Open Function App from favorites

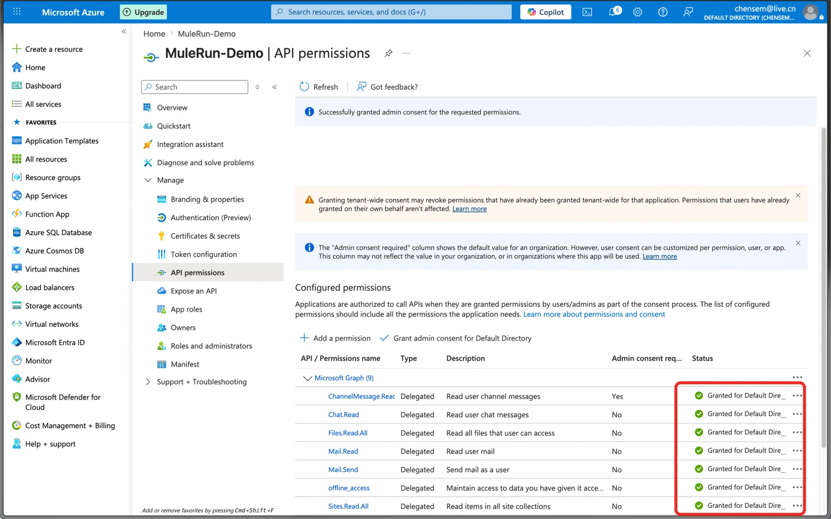pos(47,214)
